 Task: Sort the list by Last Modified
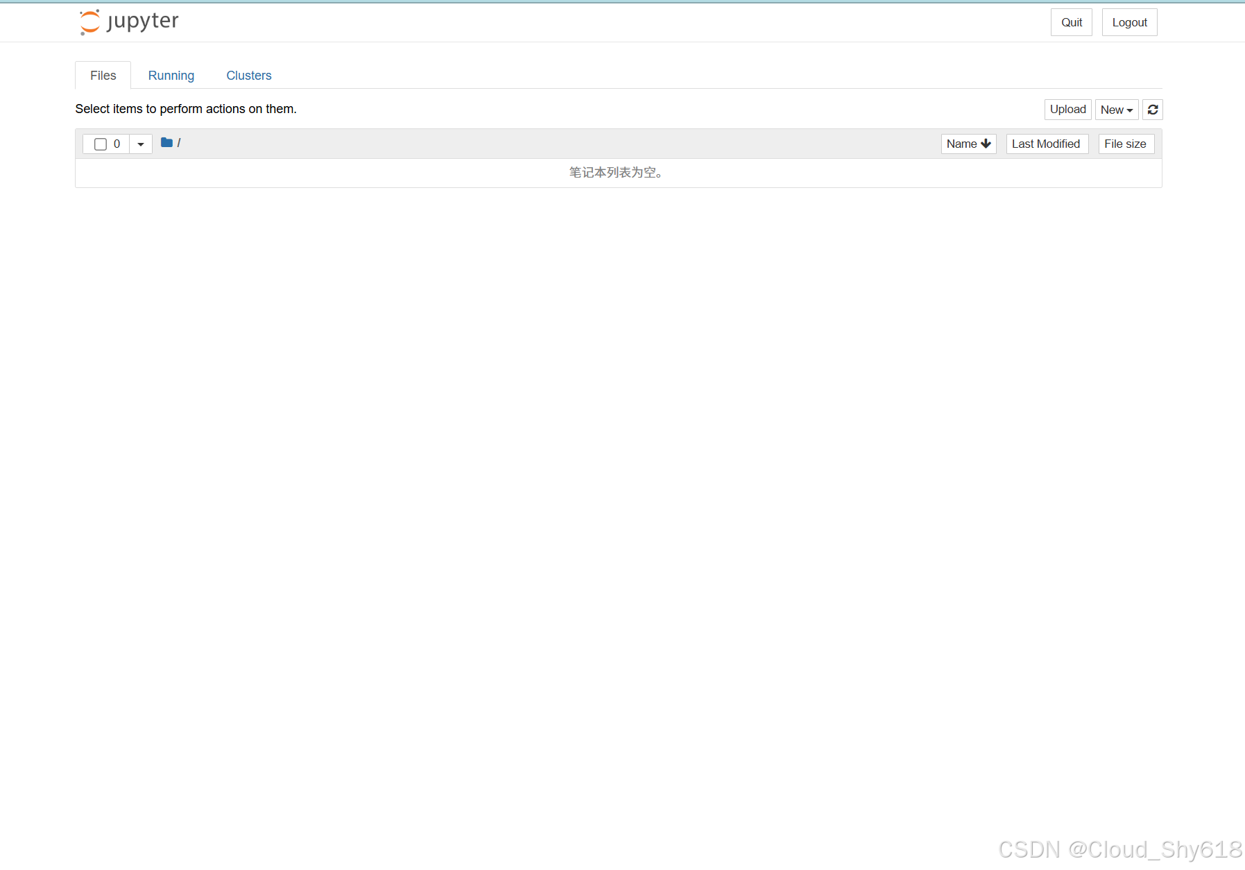click(1047, 144)
